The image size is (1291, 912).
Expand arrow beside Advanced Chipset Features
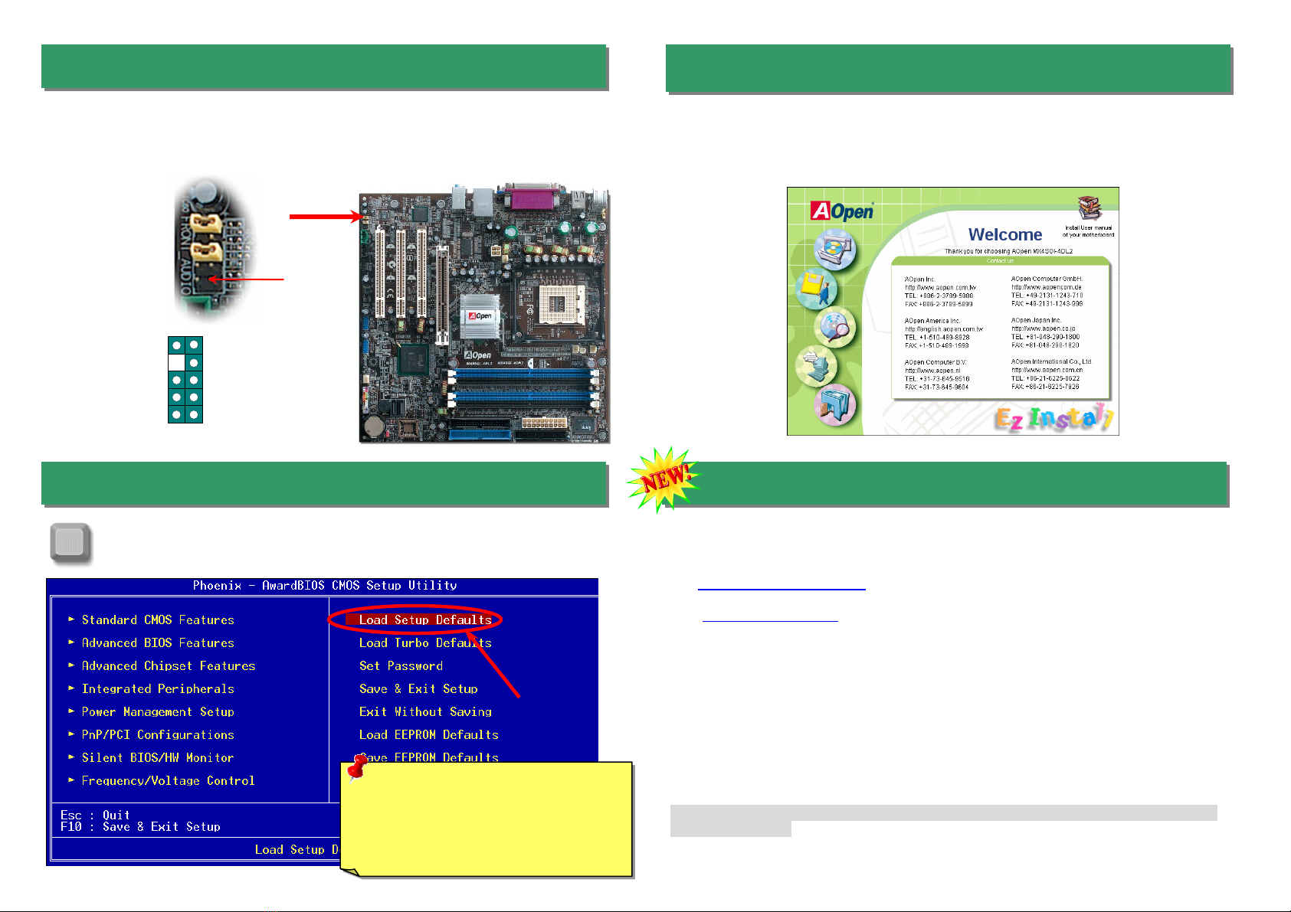coord(71,665)
